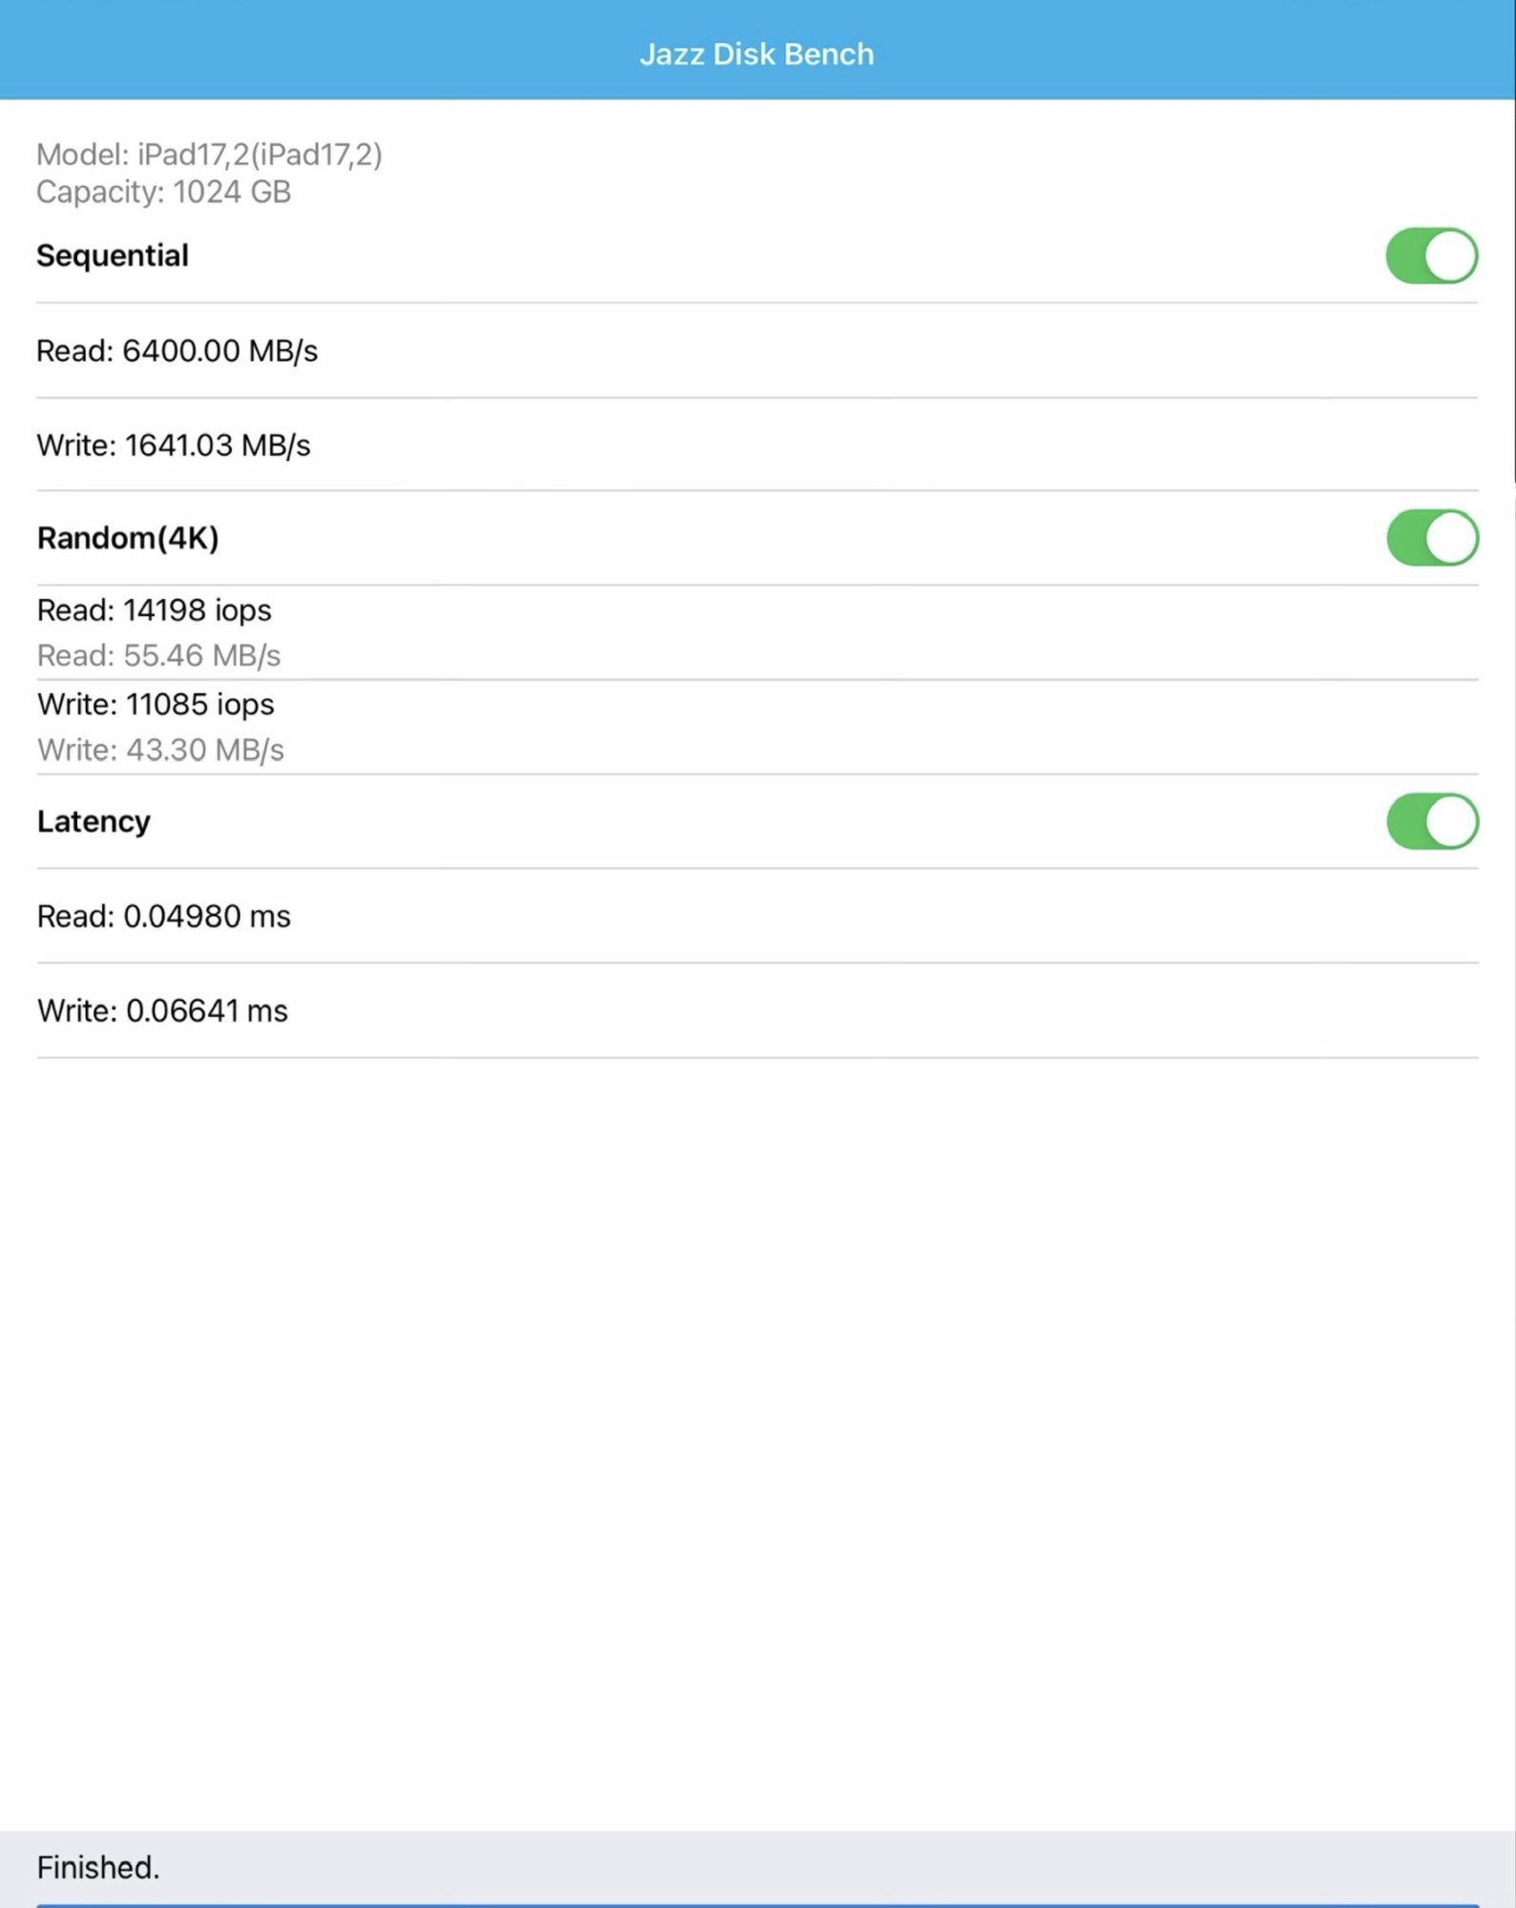Click the Finished status message

[x=98, y=1867]
